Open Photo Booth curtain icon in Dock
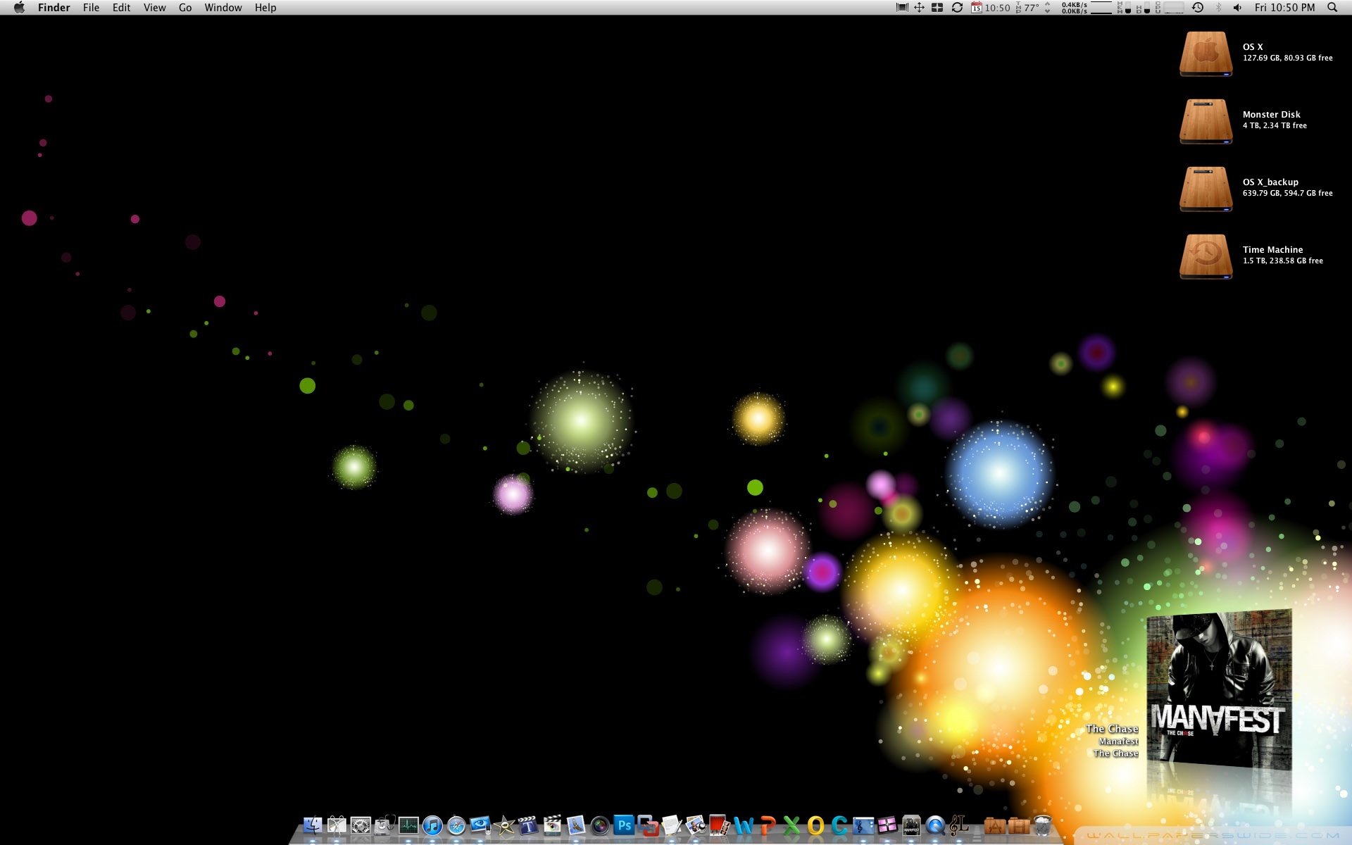The height and width of the screenshot is (845, 1352). point(720,825)
